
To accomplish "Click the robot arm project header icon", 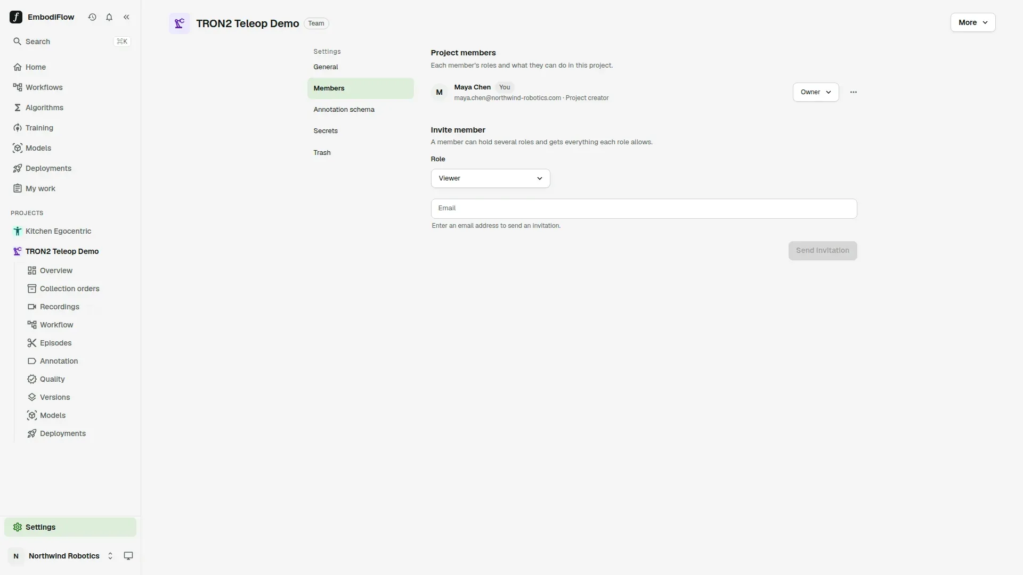I will (x=180, y=23).
